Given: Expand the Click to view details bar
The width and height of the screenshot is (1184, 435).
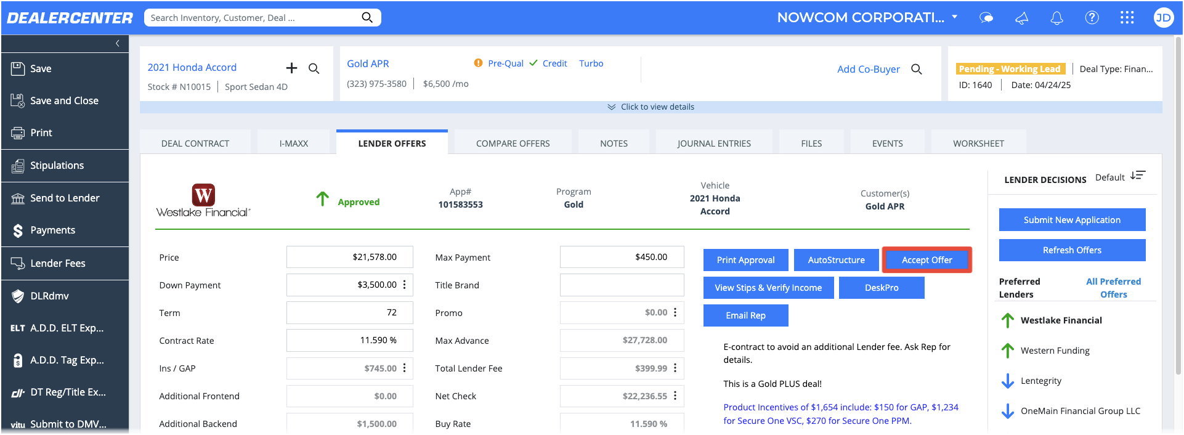Looking at the screenshot, I should click(x=651, y=107).
